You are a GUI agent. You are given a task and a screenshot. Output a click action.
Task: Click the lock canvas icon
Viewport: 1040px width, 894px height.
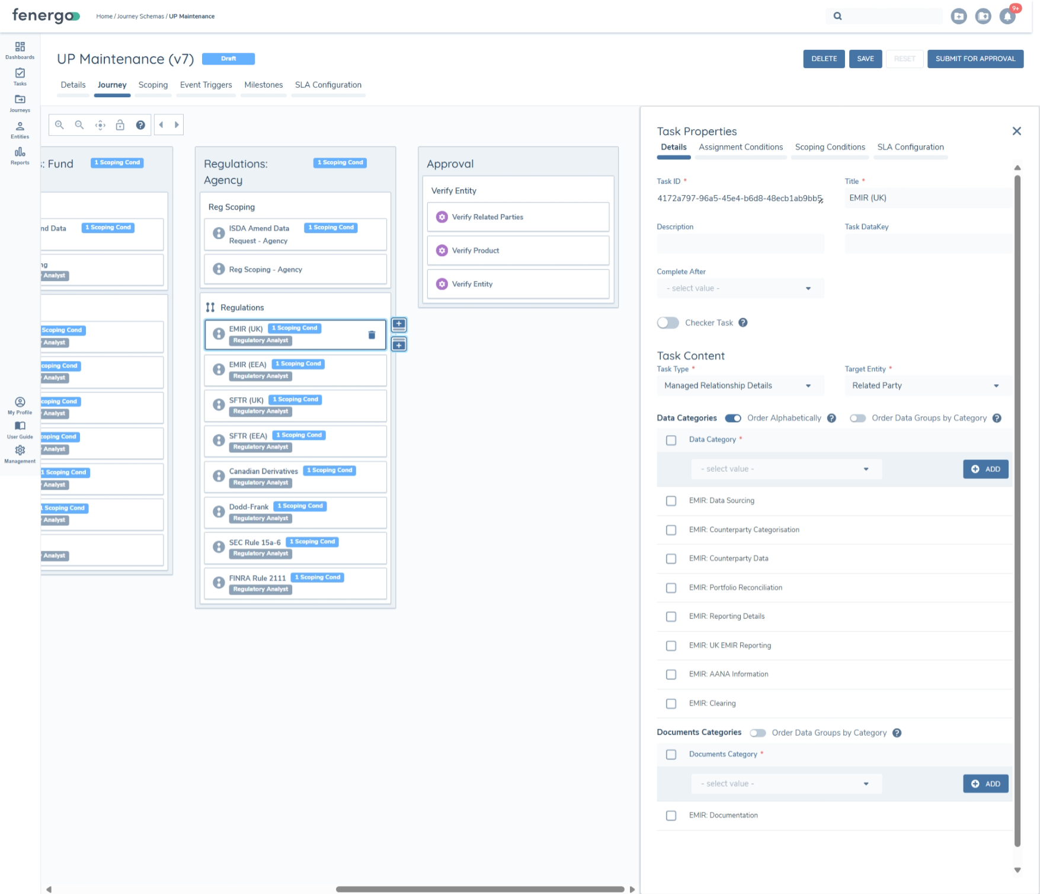click(x=120, y=124)
